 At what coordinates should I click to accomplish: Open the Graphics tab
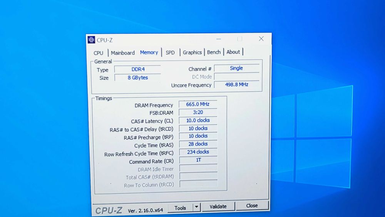192,52
